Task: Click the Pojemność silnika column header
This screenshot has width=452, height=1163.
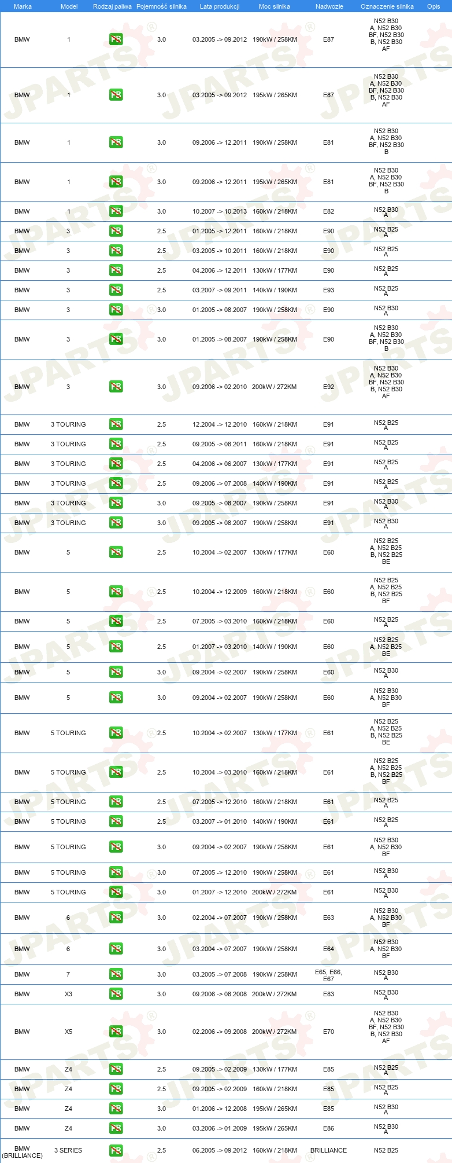Action: pos(161,6)
